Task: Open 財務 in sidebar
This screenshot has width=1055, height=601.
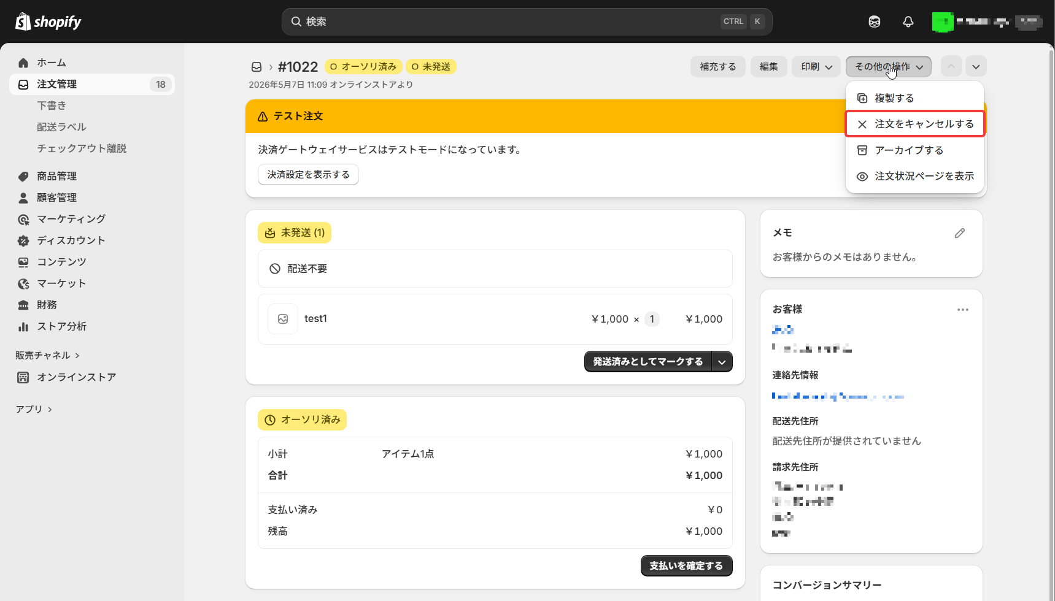Action: pos(92,305)
